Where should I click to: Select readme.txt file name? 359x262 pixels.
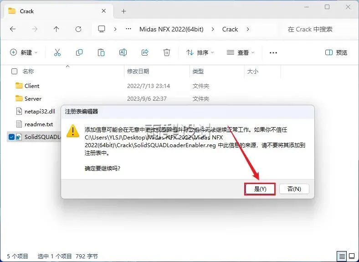click(x=39, y=124)
